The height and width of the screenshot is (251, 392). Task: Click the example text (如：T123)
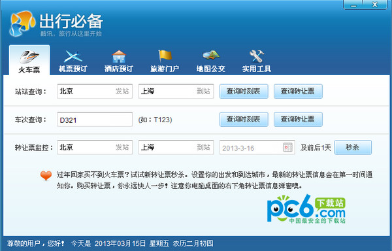(x=155, y=120)
